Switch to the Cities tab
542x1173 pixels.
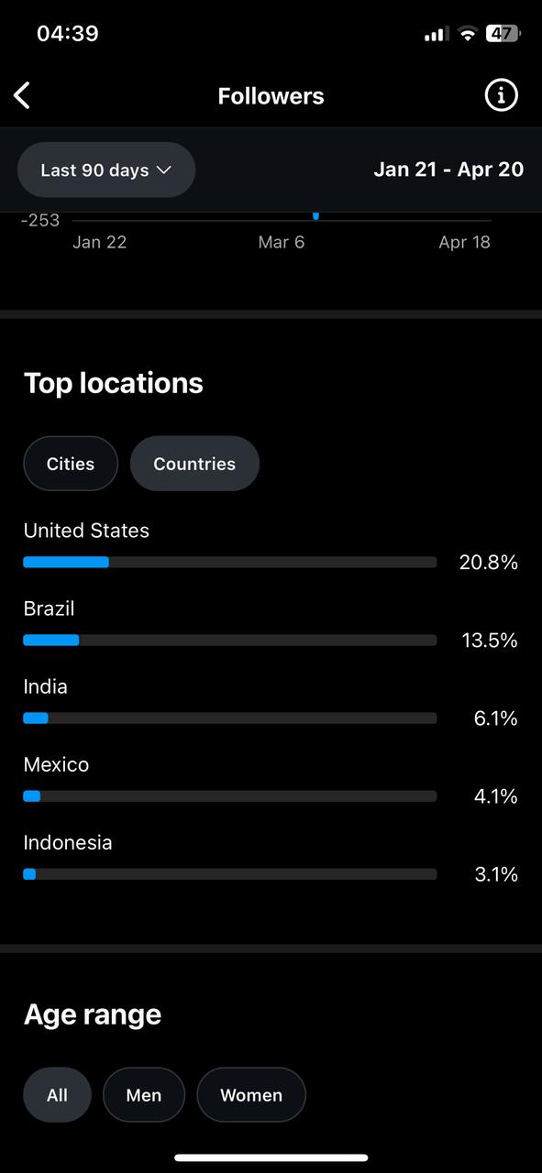(x=71, y=464)
